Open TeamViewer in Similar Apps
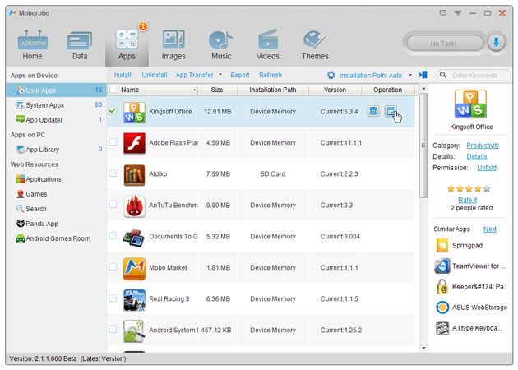This screenshot has height=370, width=518. point(470,266)
